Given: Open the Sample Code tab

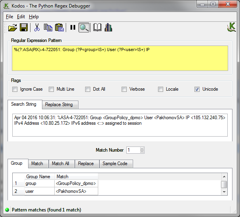Looking at the screenshot, I should 115,164.
